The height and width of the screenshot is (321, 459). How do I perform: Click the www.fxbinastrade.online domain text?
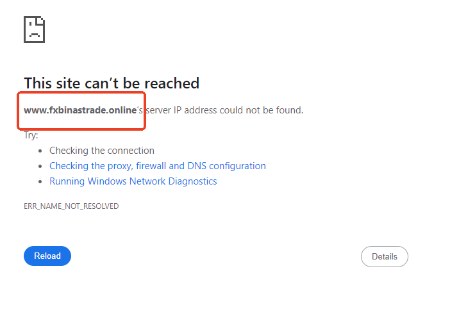80,110
